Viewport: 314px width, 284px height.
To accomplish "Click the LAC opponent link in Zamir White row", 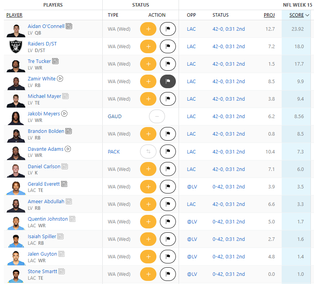I will coord(191,82).
